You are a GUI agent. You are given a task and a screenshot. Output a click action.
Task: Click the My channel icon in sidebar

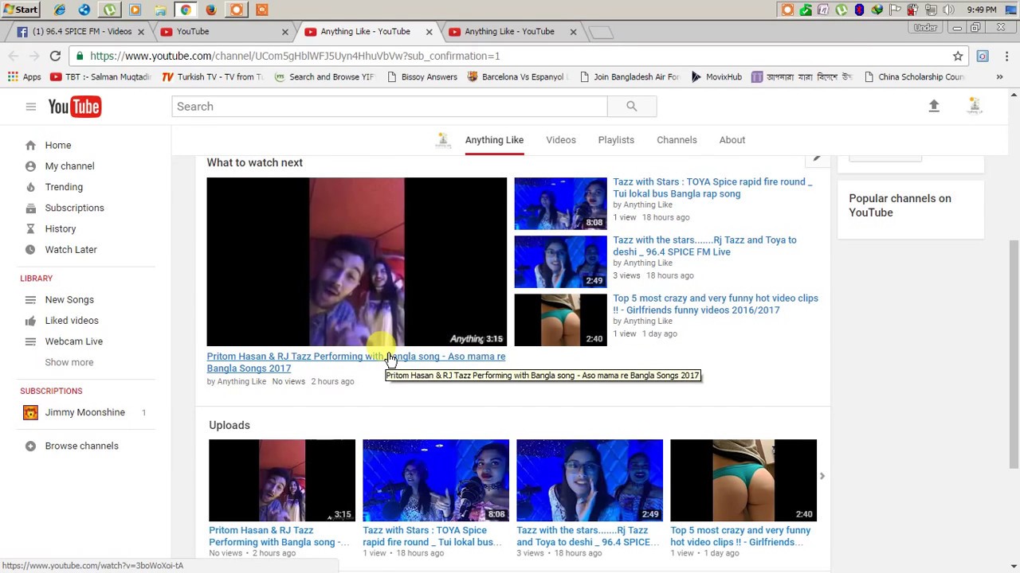(30, 166)
